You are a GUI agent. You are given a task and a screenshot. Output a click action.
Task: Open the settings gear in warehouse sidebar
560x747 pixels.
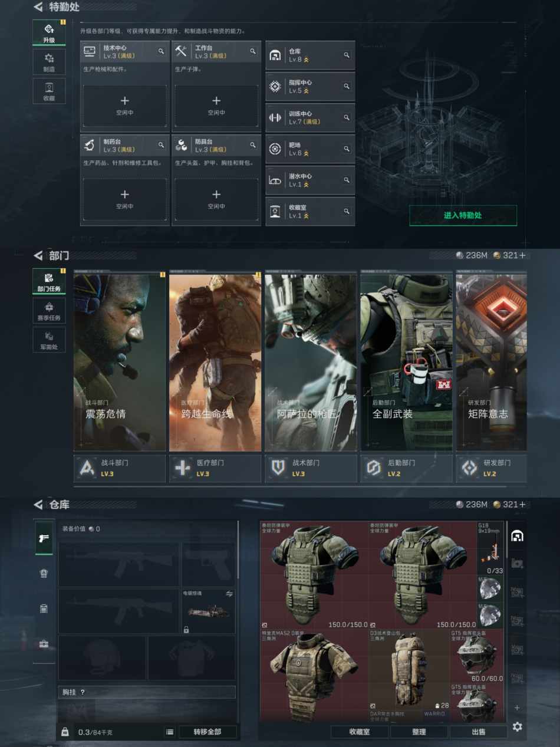coord(517,726)
